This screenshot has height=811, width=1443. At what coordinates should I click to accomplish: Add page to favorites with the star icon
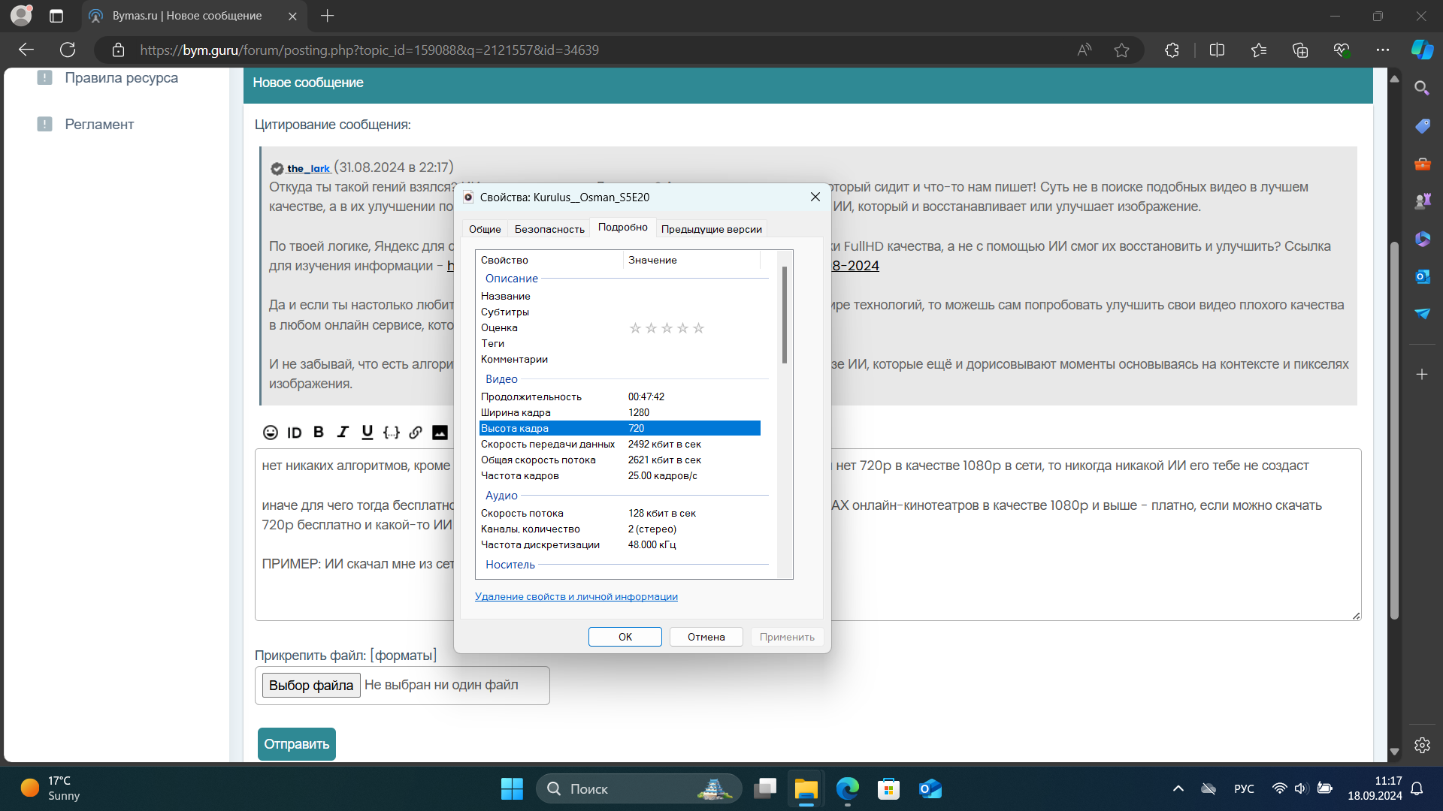(1121, 50)
